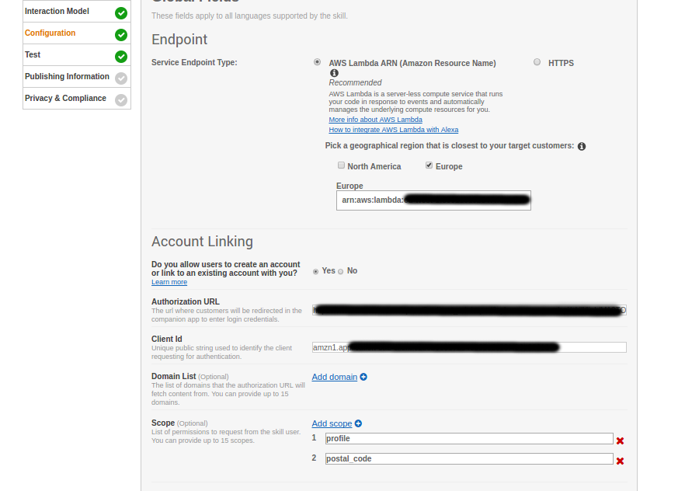Select Yes for account linking
692x491 pixels.
coord(315,272)
